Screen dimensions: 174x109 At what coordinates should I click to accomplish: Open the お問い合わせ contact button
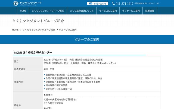(98, 4)
